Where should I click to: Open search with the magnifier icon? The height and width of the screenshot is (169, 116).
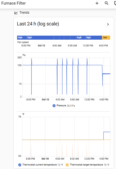(x=106, y=3)
